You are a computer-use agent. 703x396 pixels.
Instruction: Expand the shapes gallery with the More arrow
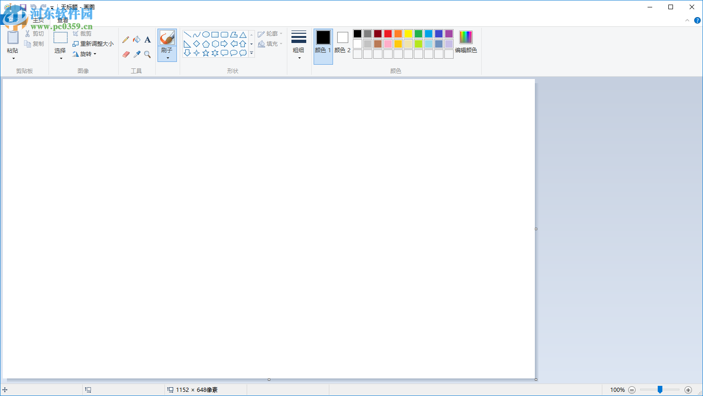tap(251, 53)
